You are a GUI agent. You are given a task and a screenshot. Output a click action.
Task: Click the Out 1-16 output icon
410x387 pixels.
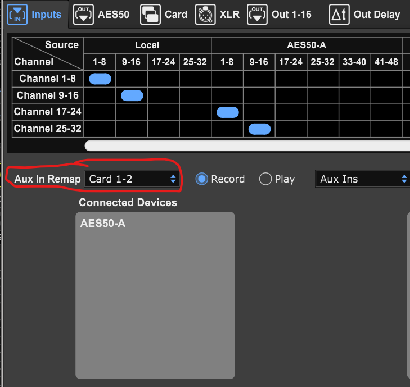coord(257,15)
